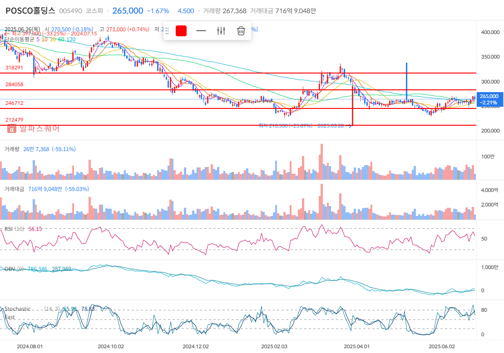The height and width of the screenshot is (353, 504).
Task: Select the 284058 horizontal line label
Action: pos(14,84)
